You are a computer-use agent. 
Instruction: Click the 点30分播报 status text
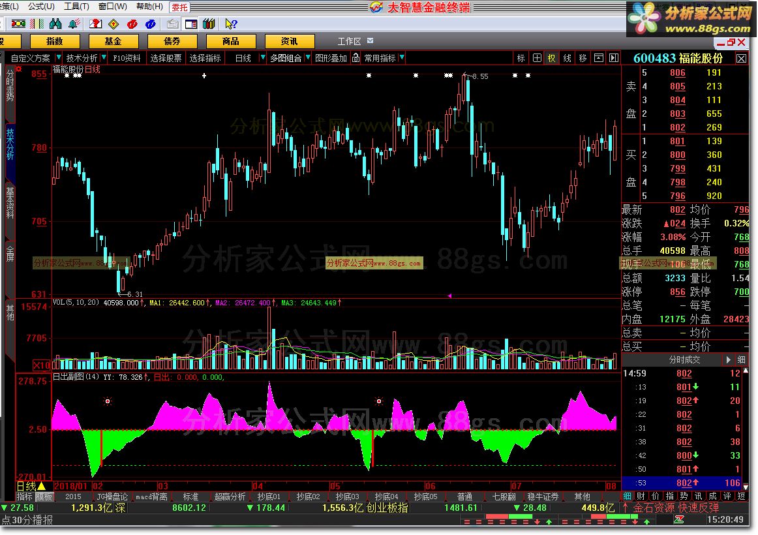[27, 520]
